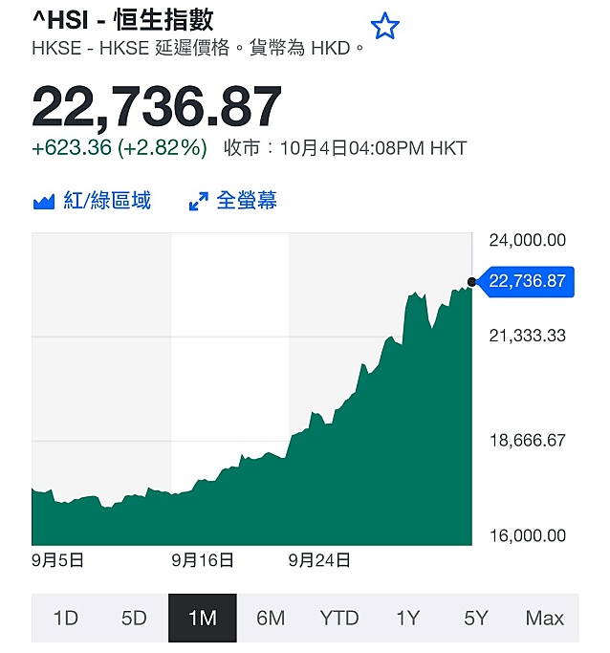Select the 5D time range tab
This screenshot has width=610, height=653.
tap(134, 618)
